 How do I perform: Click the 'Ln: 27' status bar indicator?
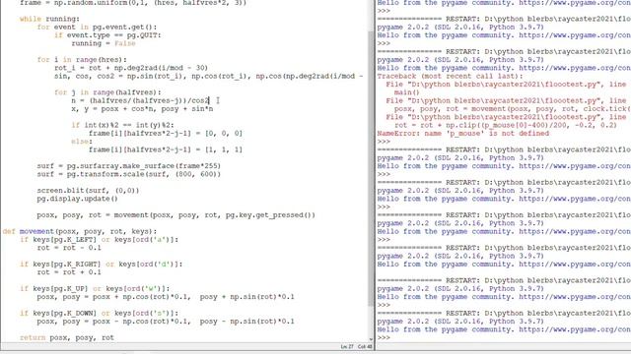tap(346, 346)
